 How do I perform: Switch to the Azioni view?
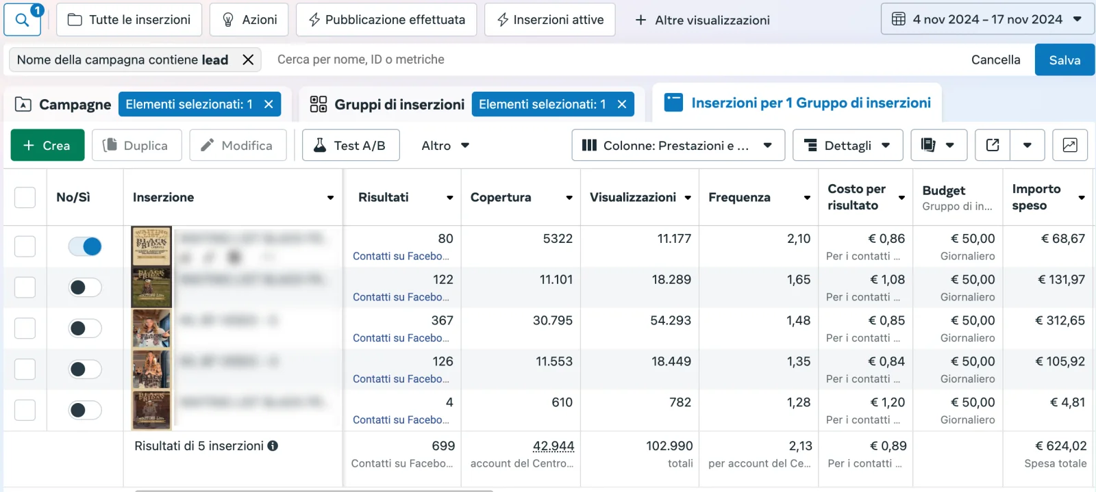[249, 19]
